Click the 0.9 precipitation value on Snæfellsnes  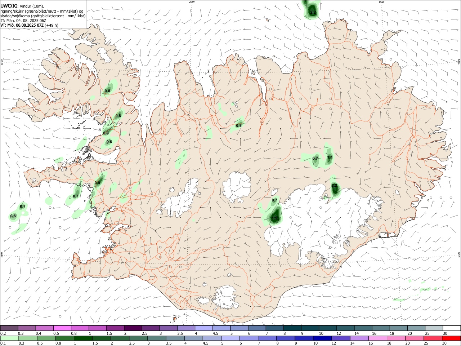[x=97, y=183]
